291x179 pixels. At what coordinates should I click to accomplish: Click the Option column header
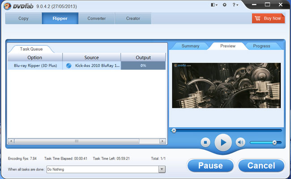click(x=35, y=57)
